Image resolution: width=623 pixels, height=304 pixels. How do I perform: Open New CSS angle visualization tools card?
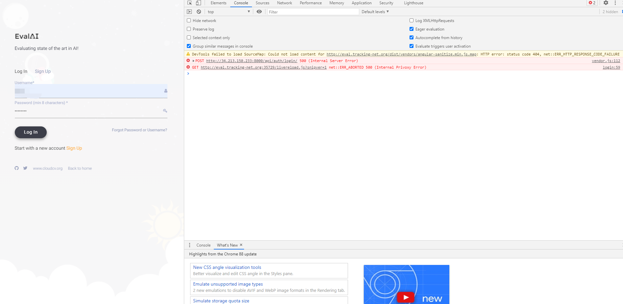click(x=269, y=271)
